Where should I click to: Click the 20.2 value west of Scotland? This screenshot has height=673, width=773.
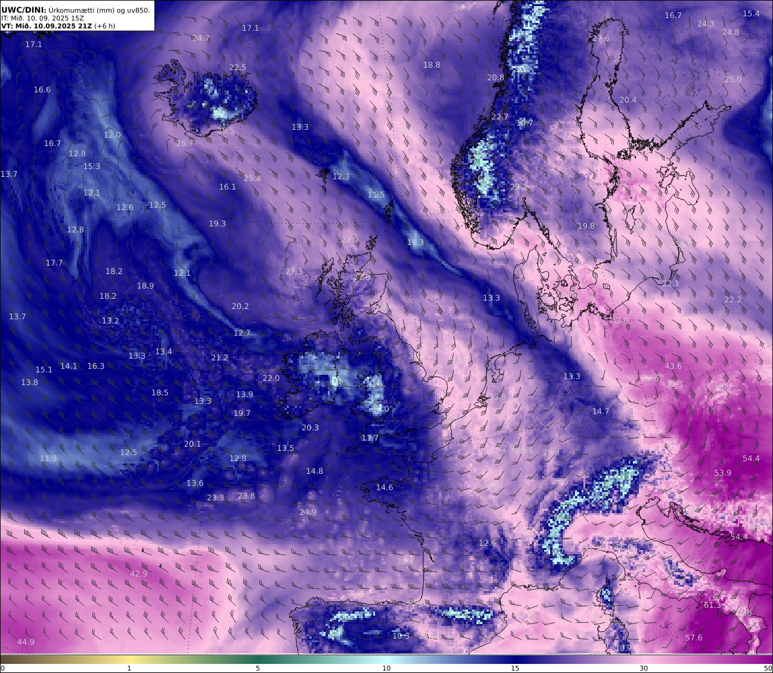pyautogui.click(x=240, y=306)
